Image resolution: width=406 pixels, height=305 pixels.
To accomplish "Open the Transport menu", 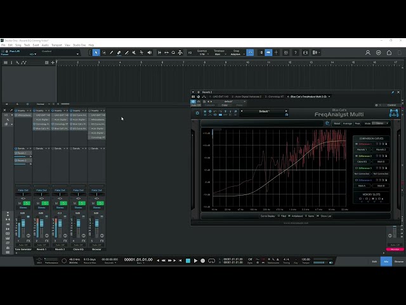I will tap(56, 45).
